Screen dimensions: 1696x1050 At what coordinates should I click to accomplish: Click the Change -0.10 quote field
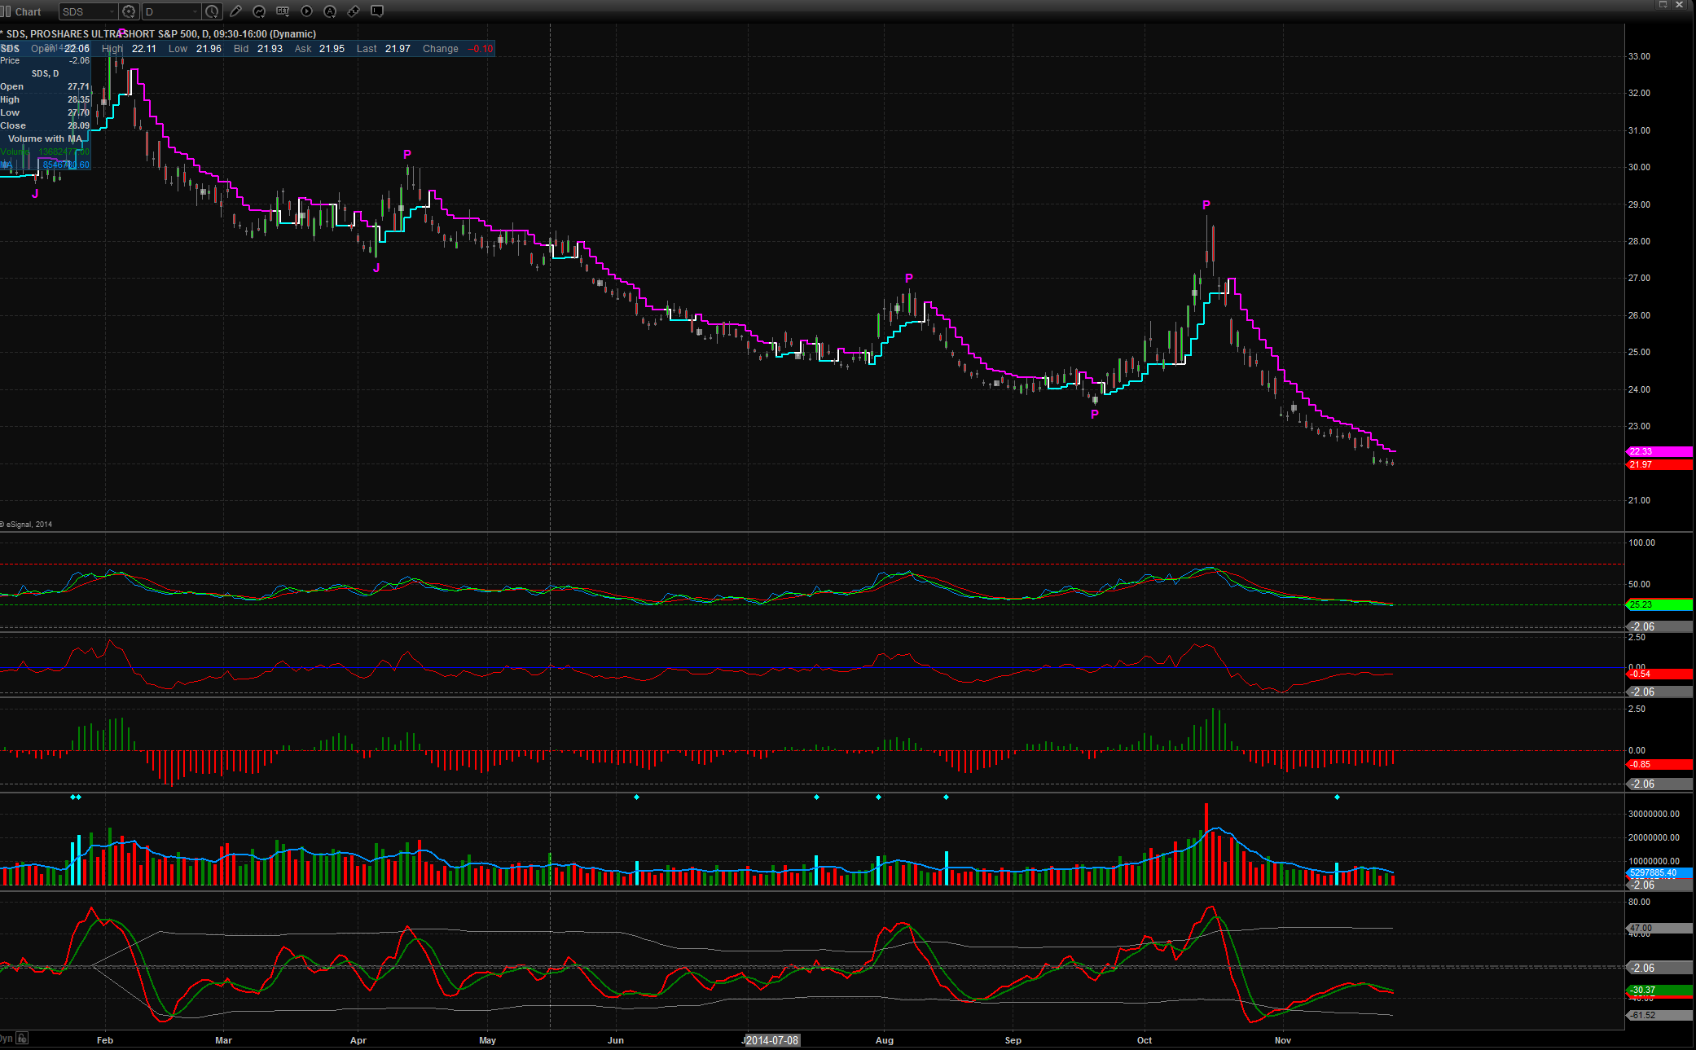[458, 49]
